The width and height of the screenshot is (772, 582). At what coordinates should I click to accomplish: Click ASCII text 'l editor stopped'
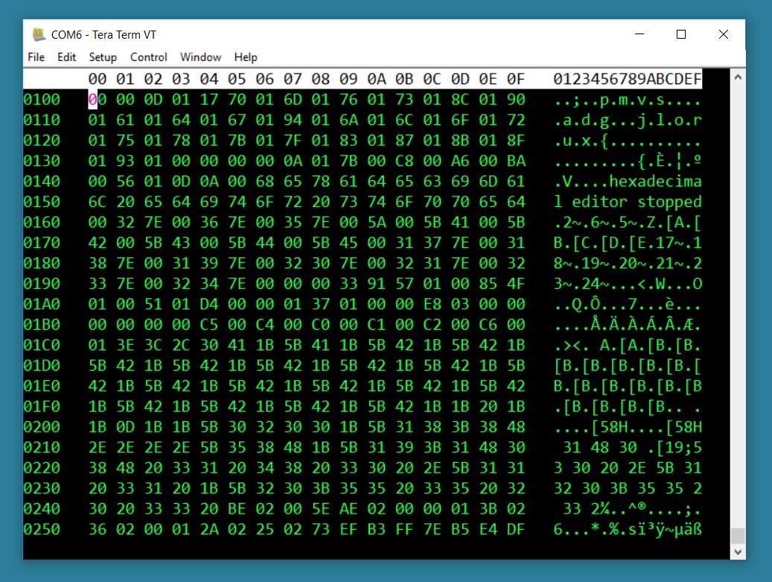tap(628, 202)
